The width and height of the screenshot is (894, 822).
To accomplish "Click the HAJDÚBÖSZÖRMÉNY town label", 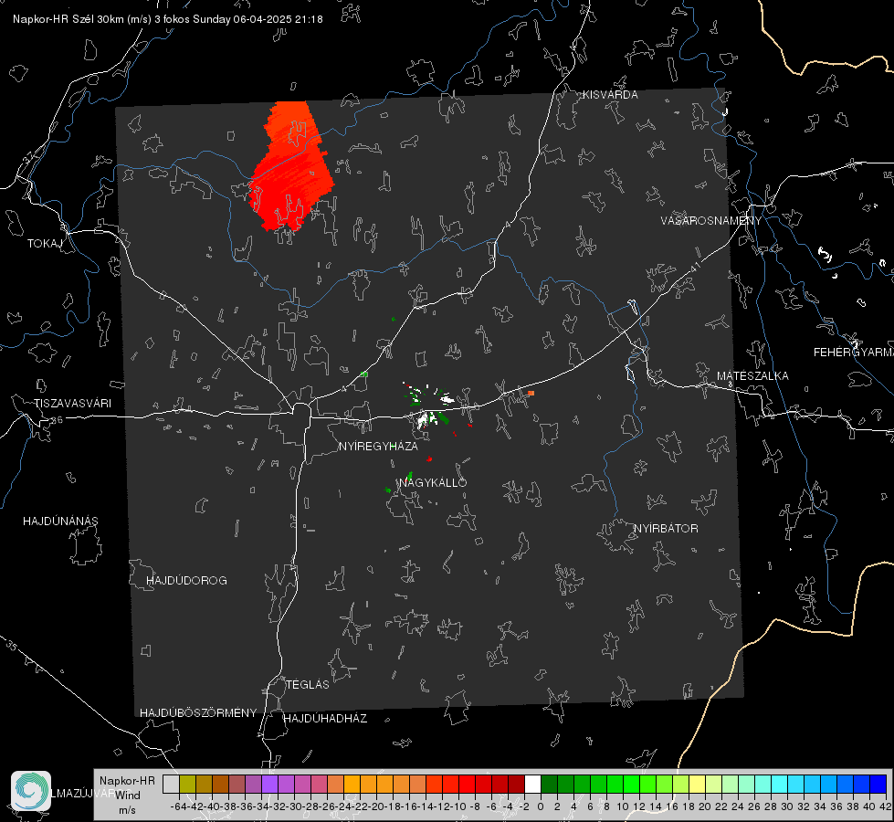I will pos(198,713).
